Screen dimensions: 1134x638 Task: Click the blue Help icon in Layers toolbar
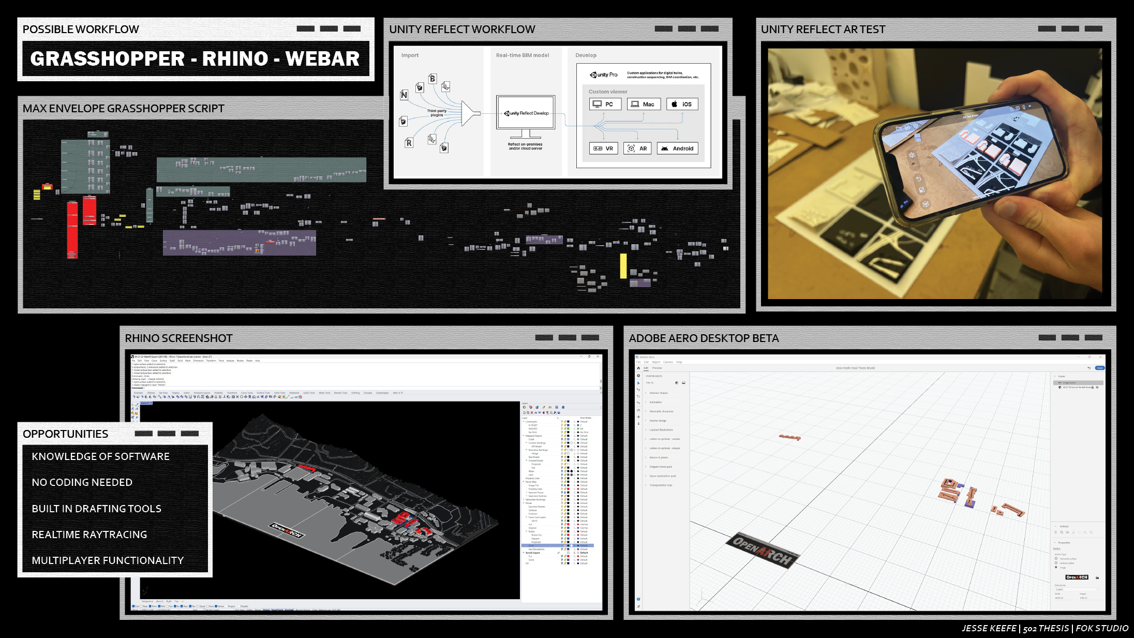tap(559, 412)
